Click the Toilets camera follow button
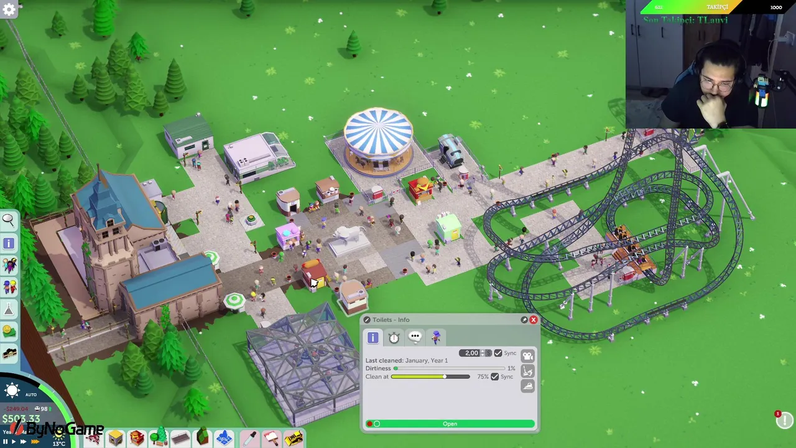The width and height of the screenshot is (796, 448). (527, 356)
